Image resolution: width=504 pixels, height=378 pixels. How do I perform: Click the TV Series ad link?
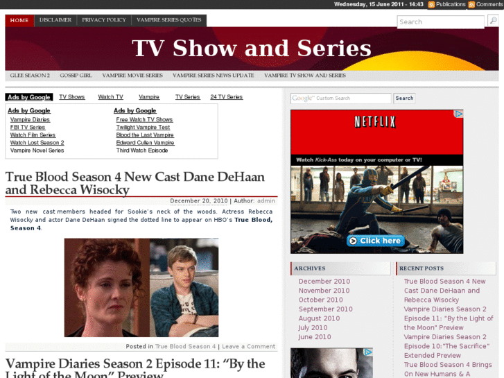tap(188, 97)
